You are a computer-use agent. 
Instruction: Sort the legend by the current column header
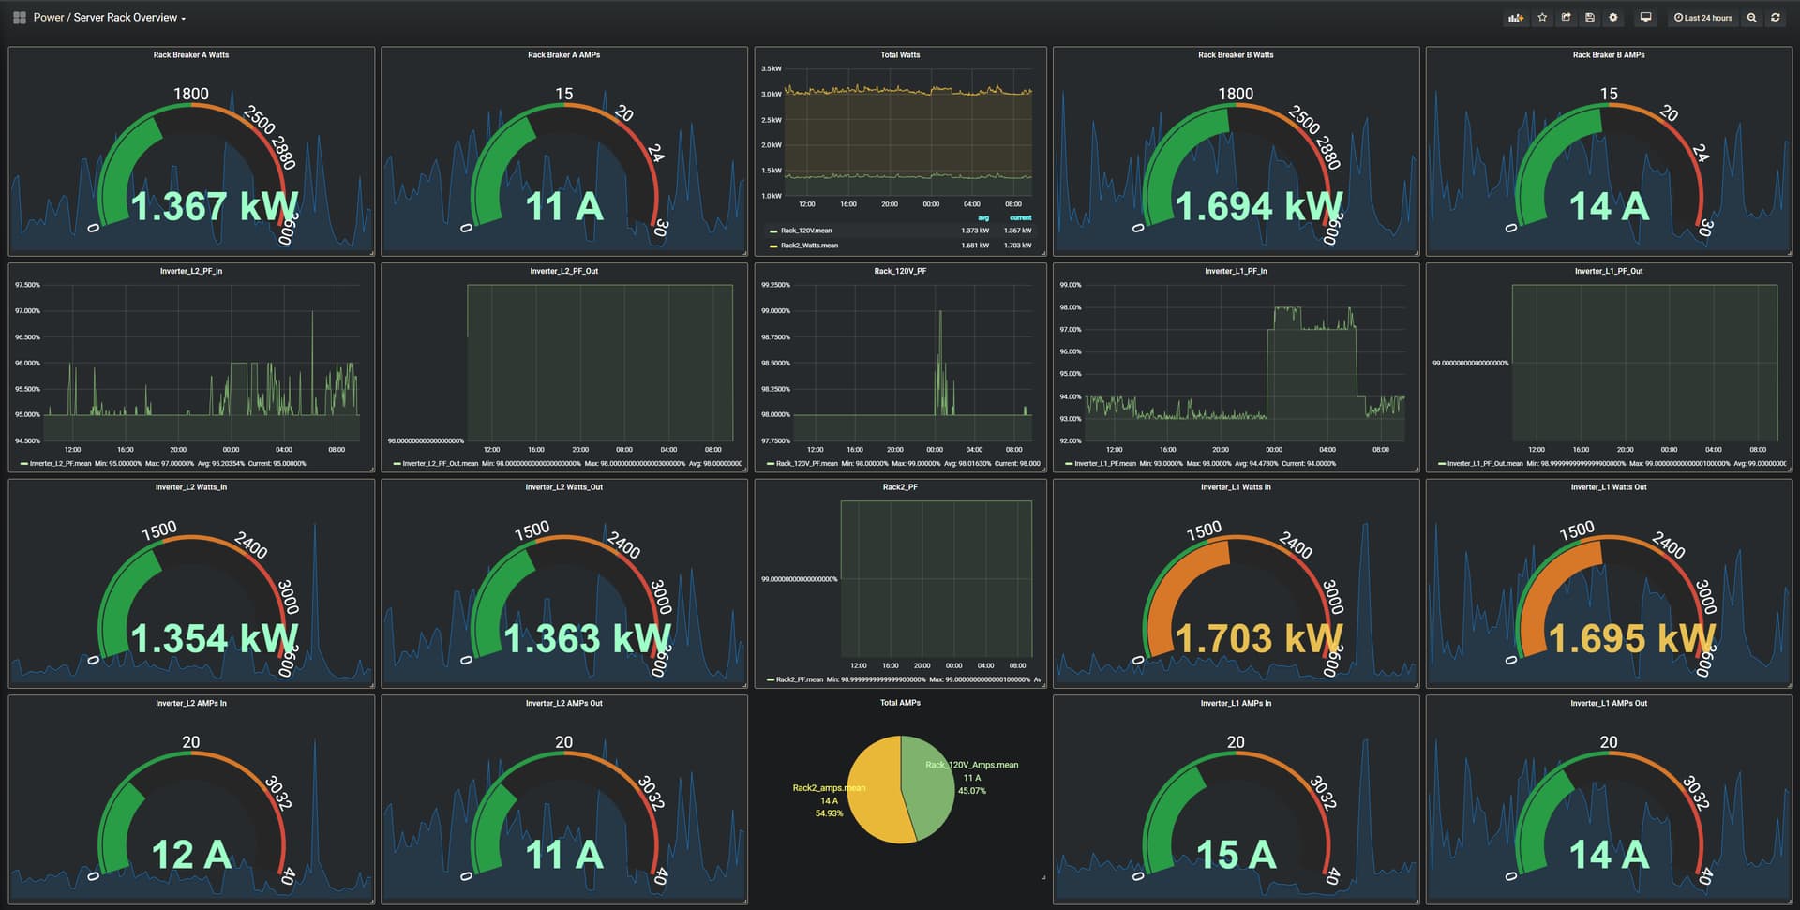pyautogui.click(x=1020, y=217)
